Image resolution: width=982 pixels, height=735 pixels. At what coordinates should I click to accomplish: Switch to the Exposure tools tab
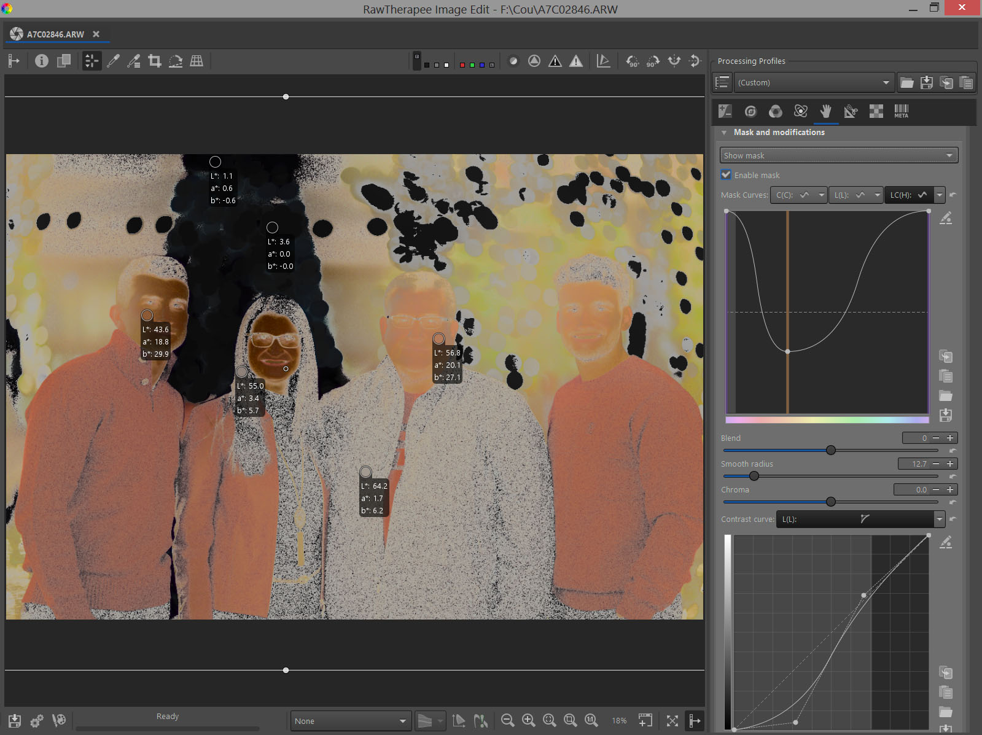tap(725, 111)
